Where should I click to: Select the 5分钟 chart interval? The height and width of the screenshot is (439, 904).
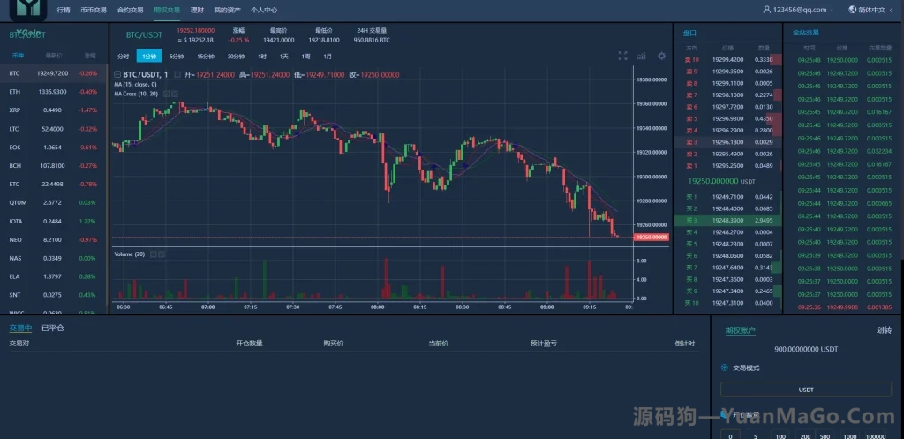click(x=177, y=57)
